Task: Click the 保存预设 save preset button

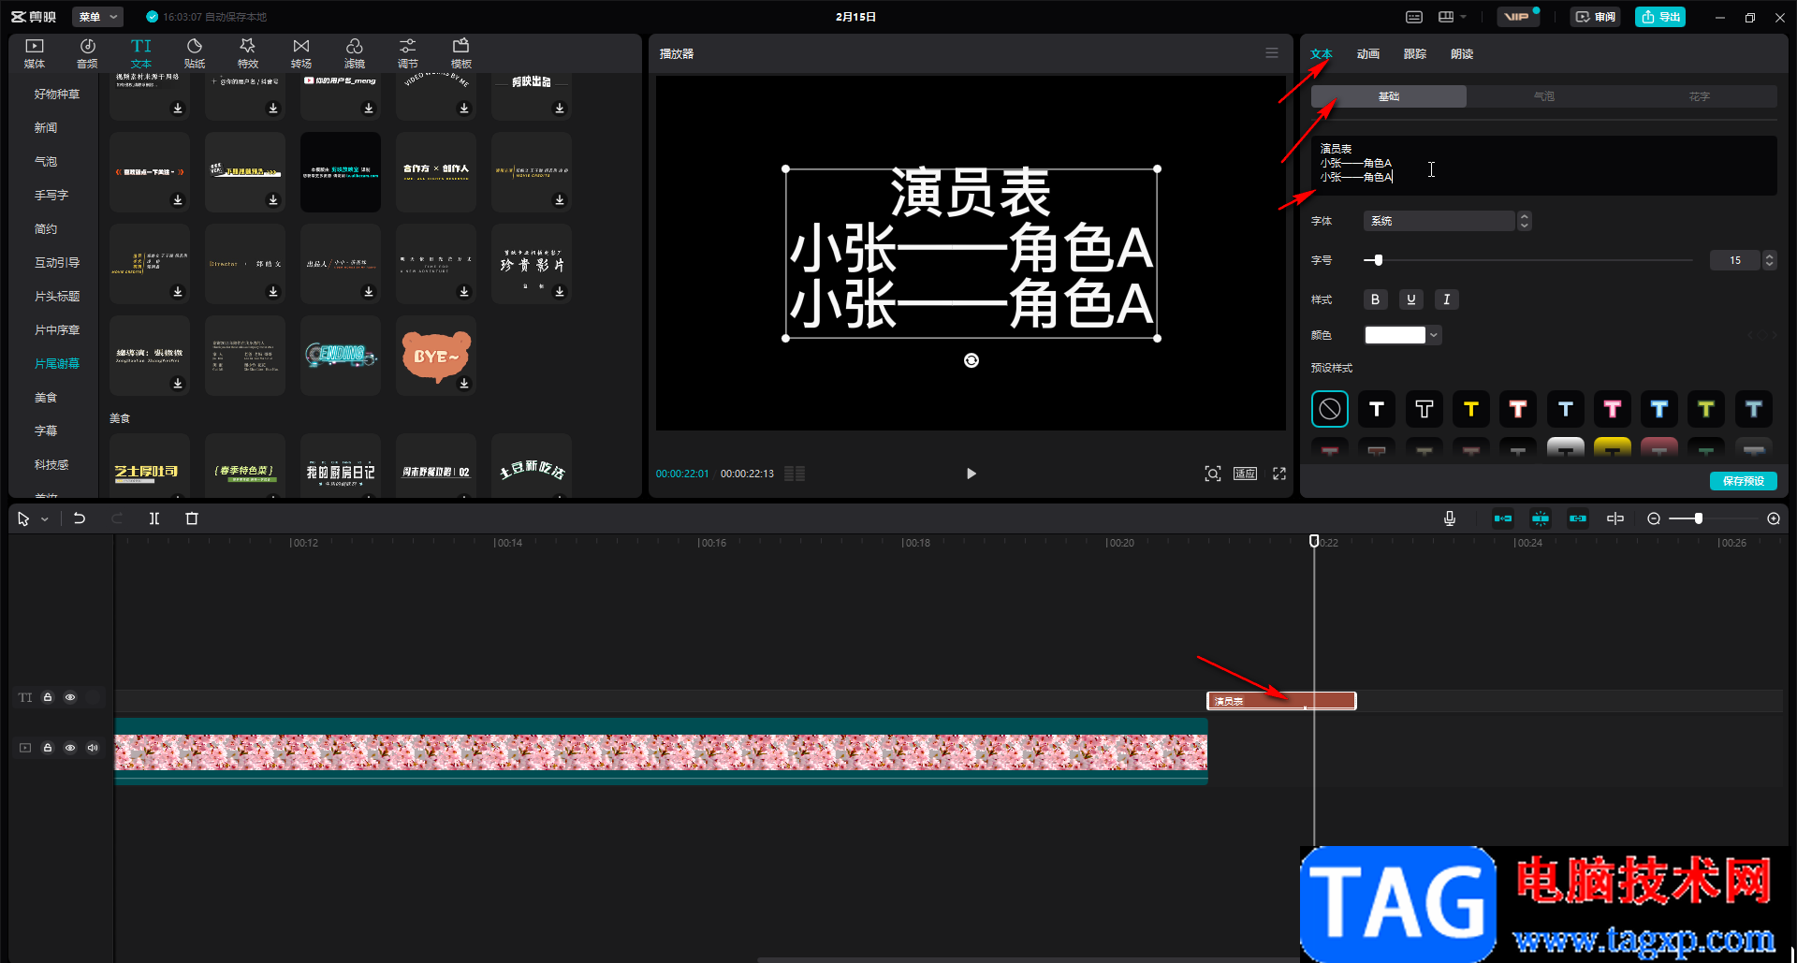Action: 1744,481
